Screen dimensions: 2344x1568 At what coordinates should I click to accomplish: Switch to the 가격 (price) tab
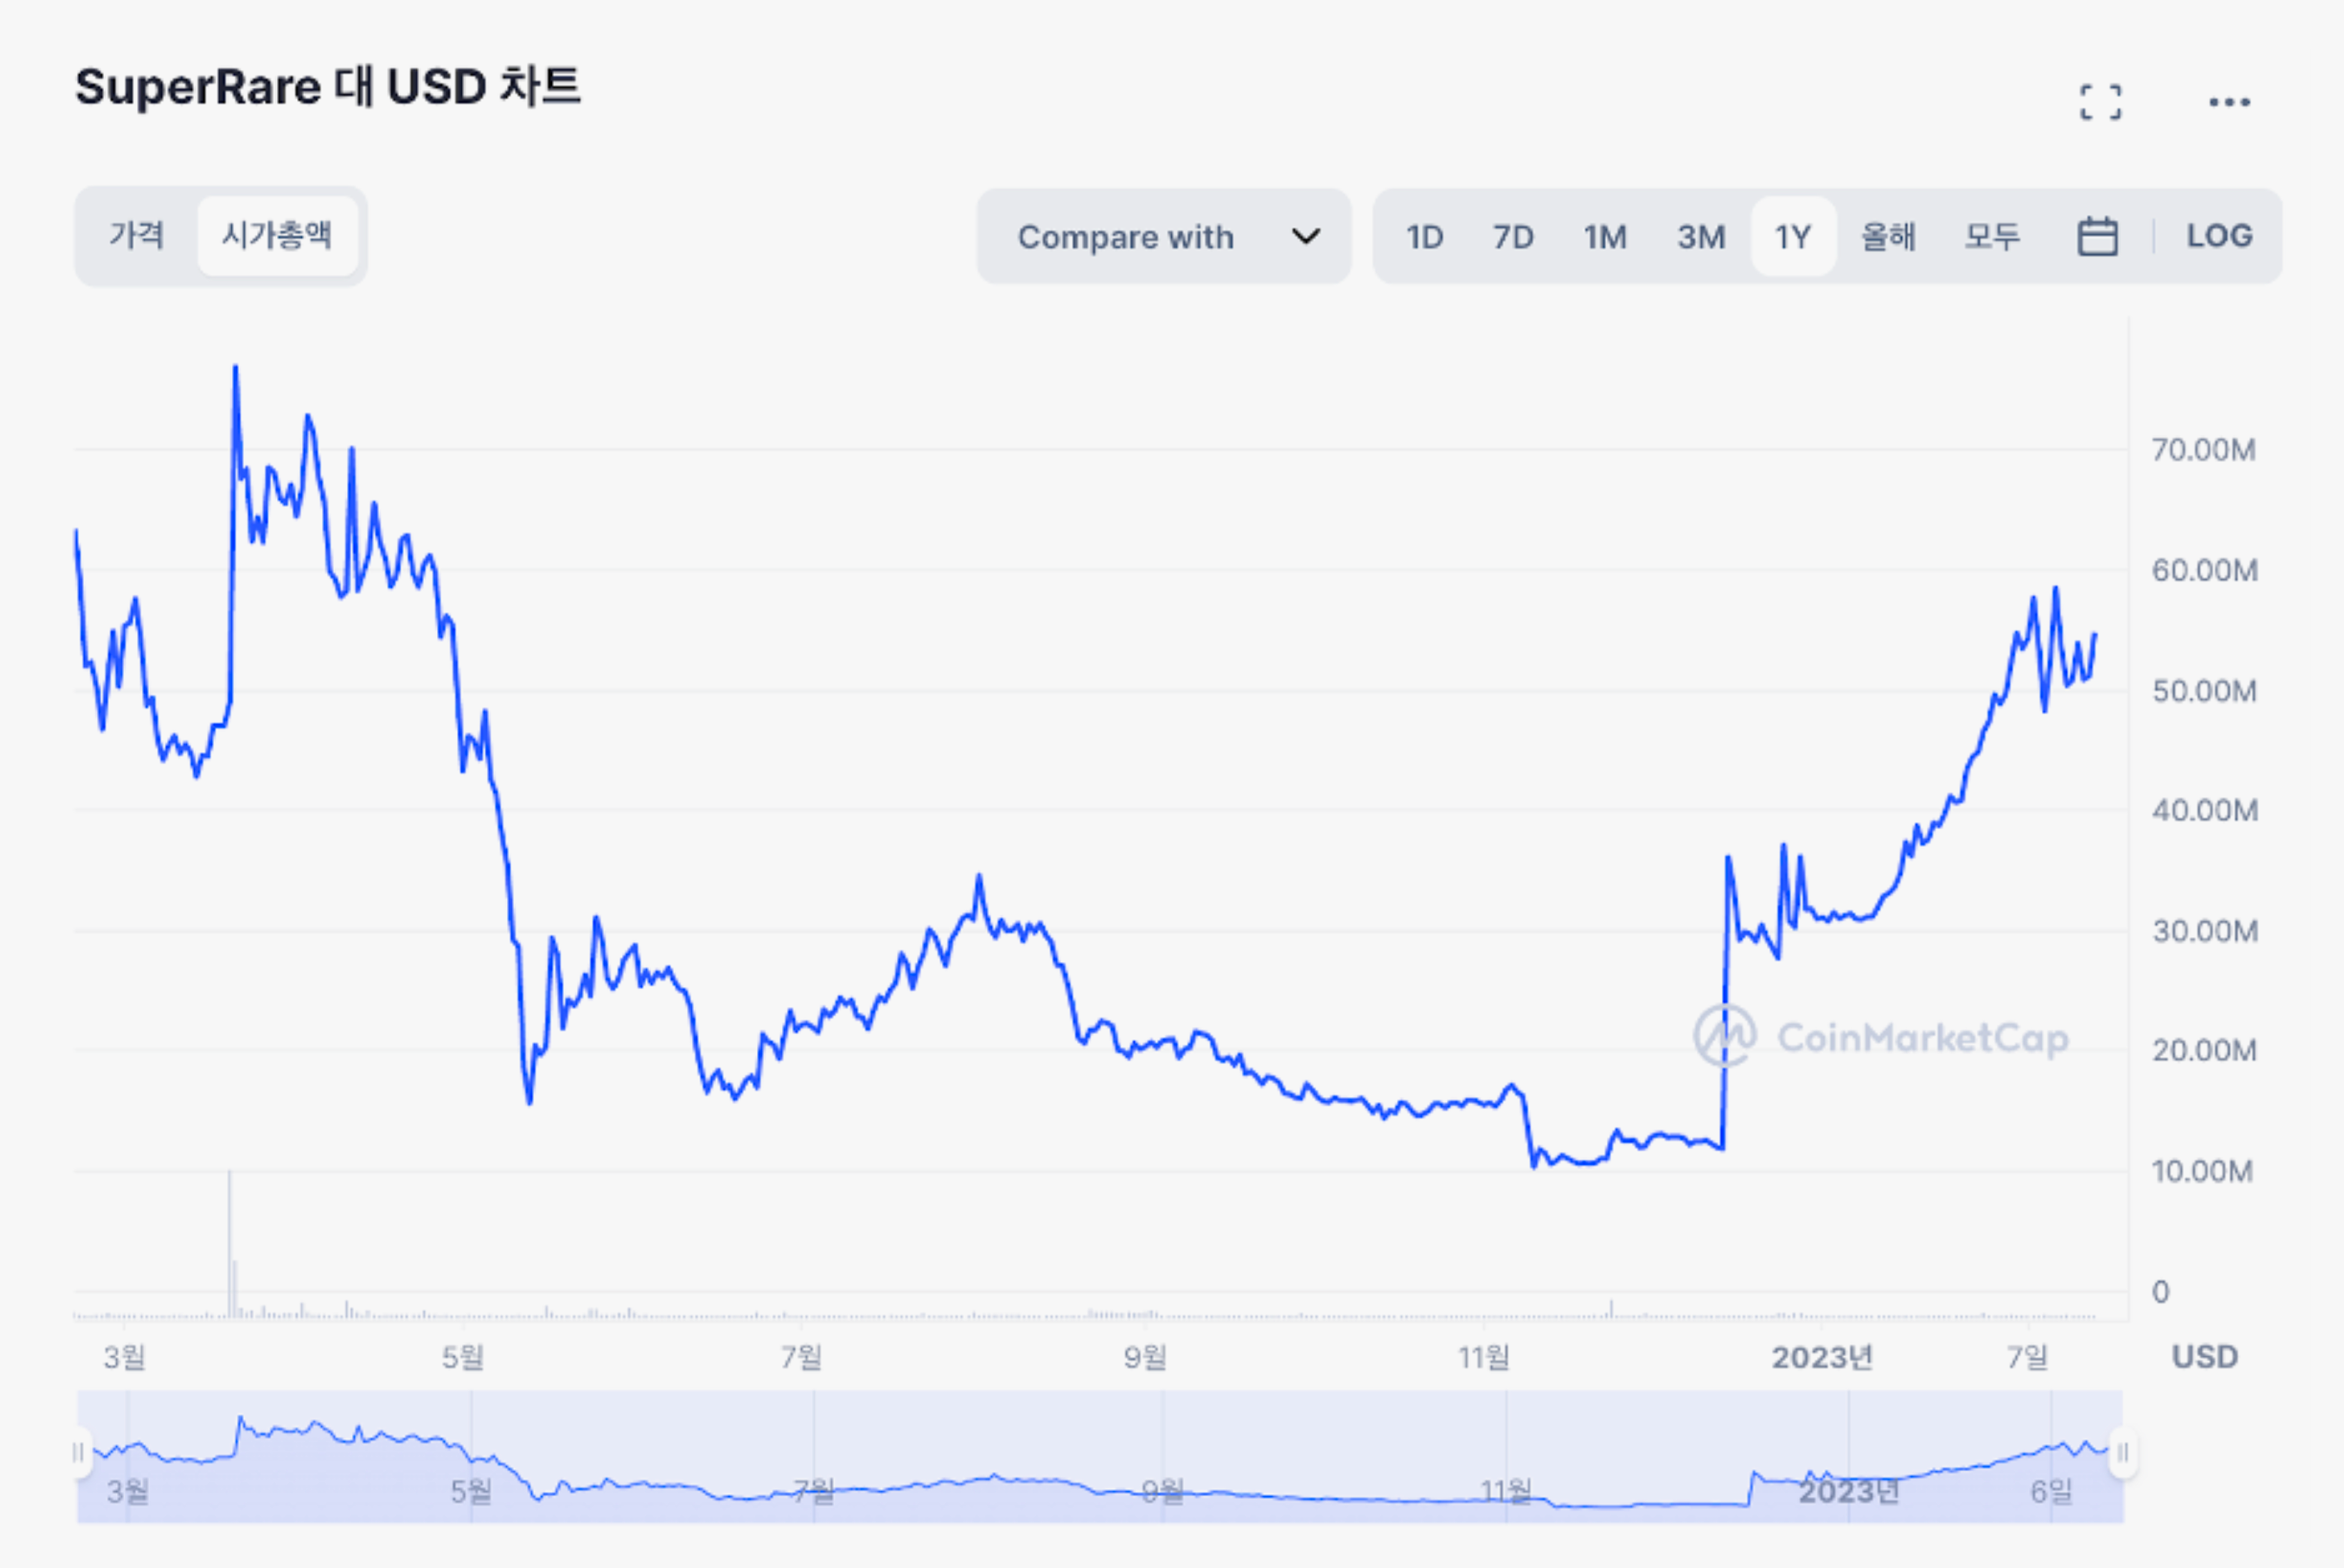[x=136, y=236]
